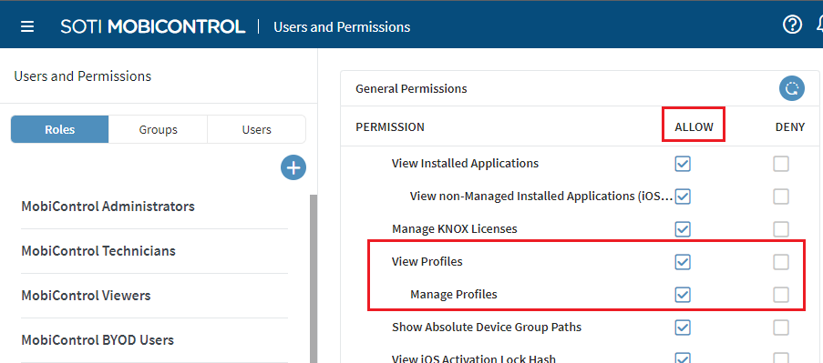Check Deny for View Installed Applications
The width and height of the screenshot is (823, 363).
[x=781, y=164]
